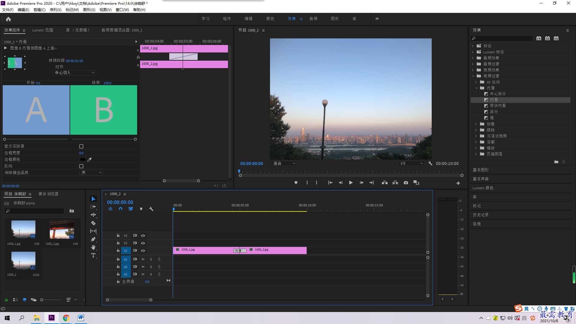Image resolution: width=576 pixels, height=324 pixels.
Task: Pick border color with eyedropper
Action: [x=89, y=160]
